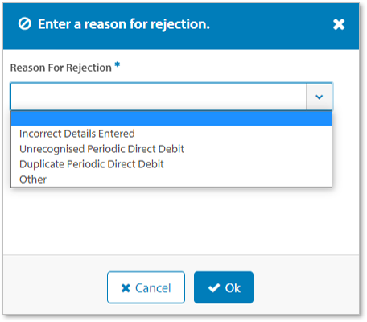
Task: Click the prohibition icon in dialog header
Action: pyautogui.click(x=24, y=24)
